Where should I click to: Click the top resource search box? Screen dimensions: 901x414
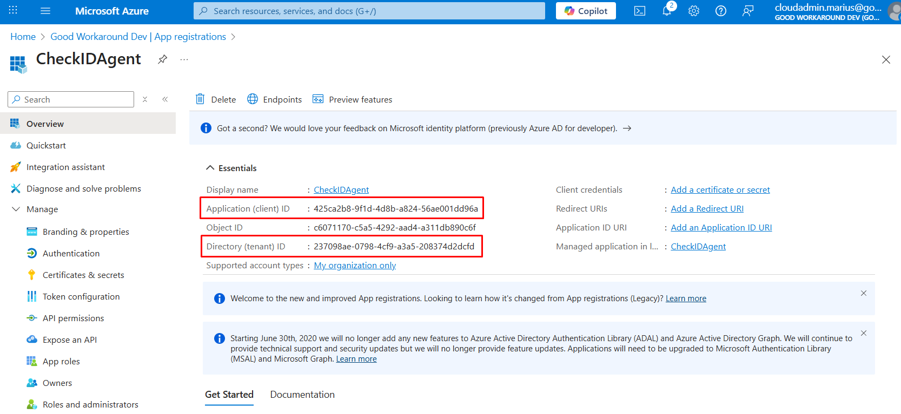coord(369,11)
